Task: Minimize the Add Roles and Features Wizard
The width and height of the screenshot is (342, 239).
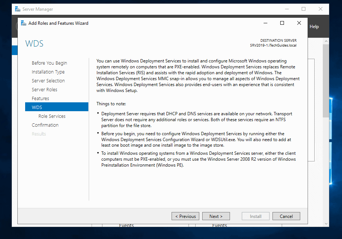Action: point(265,23)
